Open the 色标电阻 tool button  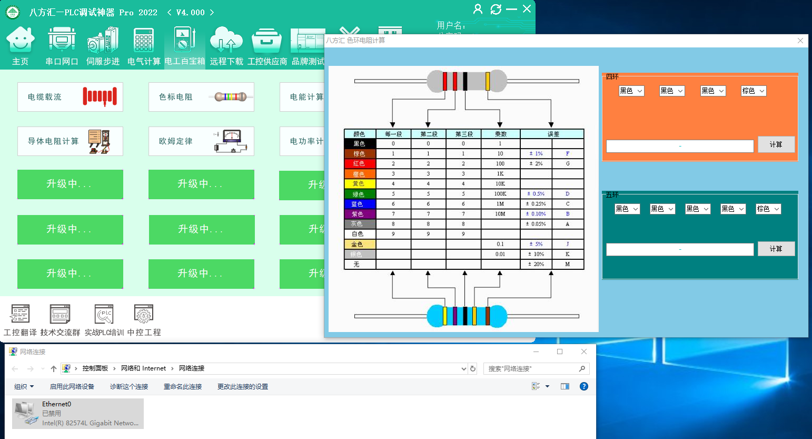pyautogui.click(x=201, y=97)
